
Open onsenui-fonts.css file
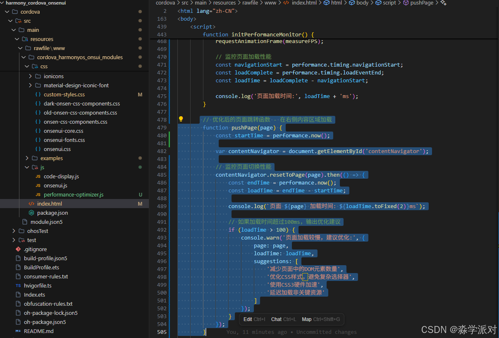pos(64,140)
